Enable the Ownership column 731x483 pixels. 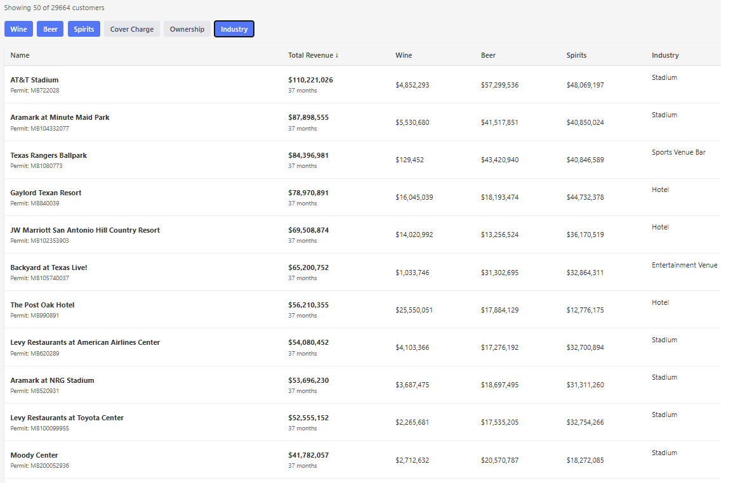tap(187, 29)
